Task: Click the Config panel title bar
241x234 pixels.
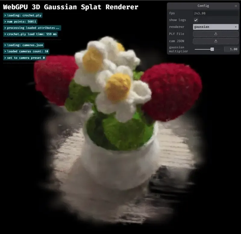Action: (203, 6)
